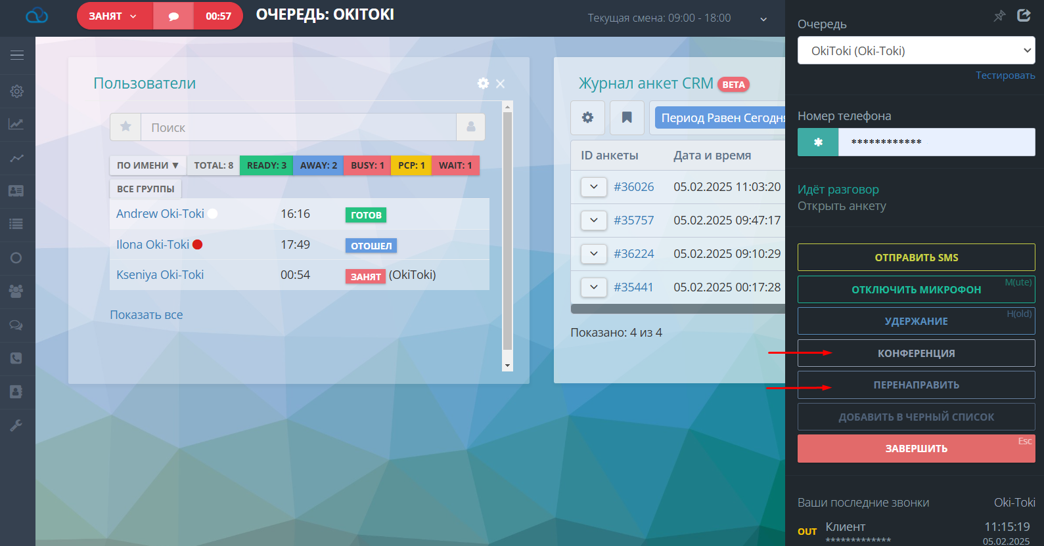Screen dimensions: 1044x546
Task: Expand the row for questionnaire #36026
Action: (x=594, y=187)
